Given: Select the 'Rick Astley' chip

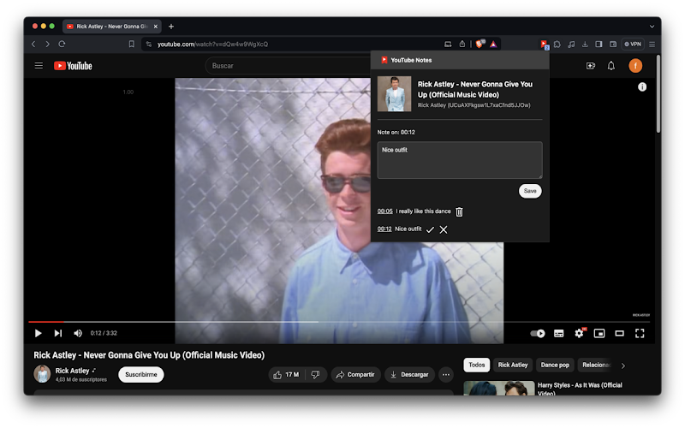Looking at the screenshot, I should [513, 366].
